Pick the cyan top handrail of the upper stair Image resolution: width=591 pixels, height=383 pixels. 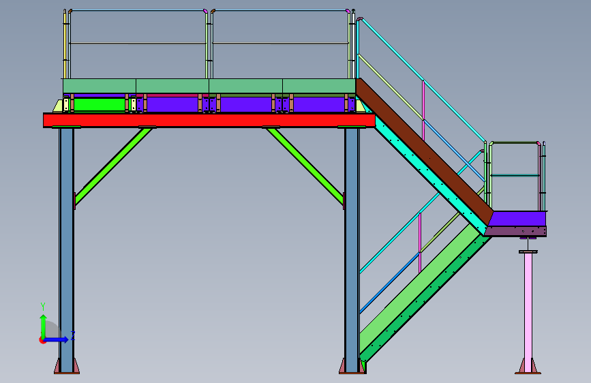click(423, 80)
